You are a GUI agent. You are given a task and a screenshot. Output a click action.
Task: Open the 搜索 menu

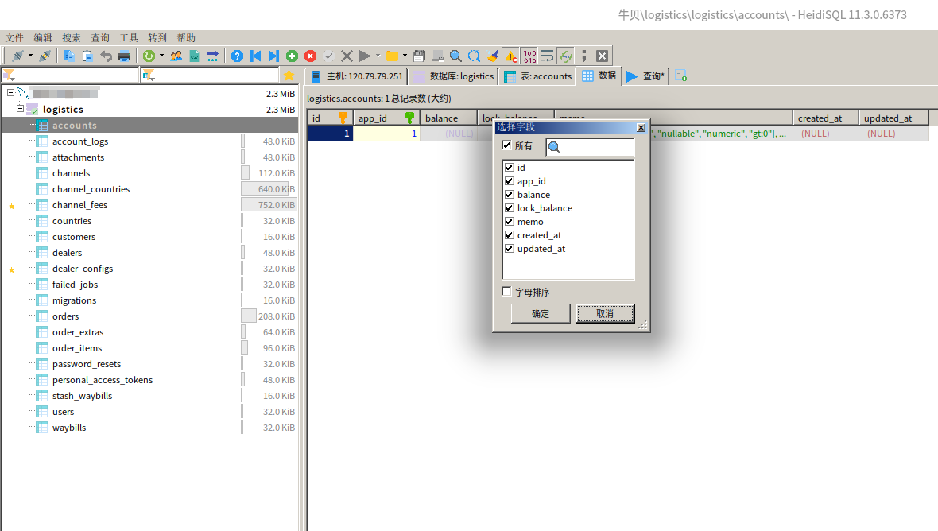[x=72, y=37]
